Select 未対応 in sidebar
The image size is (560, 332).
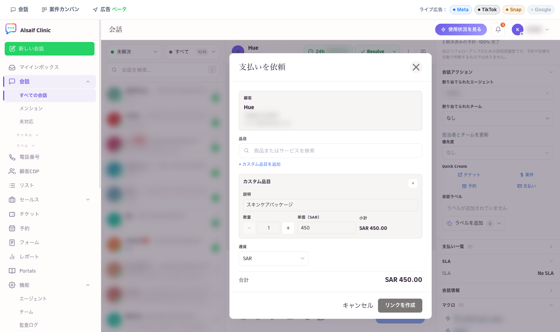(x=26, y=122)
